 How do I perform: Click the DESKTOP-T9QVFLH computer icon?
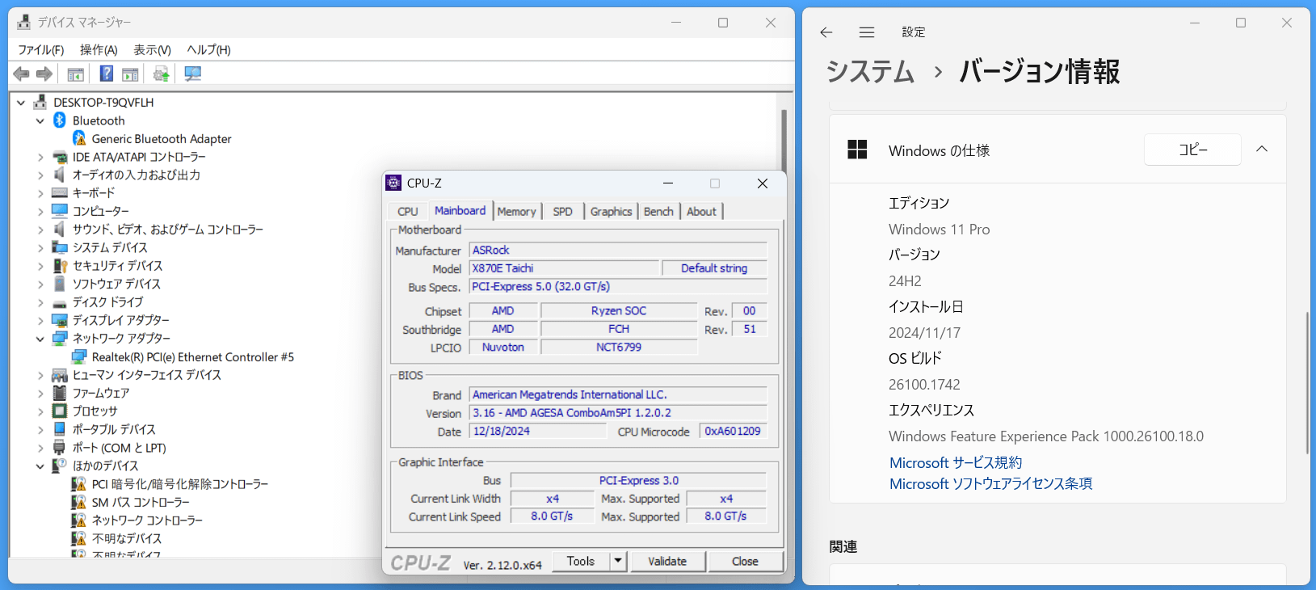click(40, 103)
